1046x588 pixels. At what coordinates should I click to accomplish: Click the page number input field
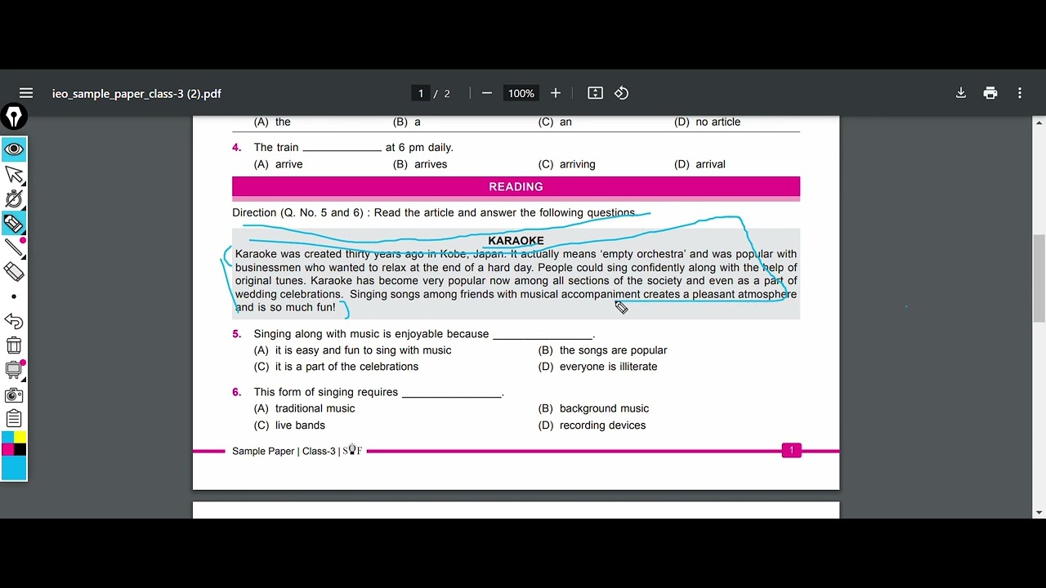pyautogui.click(x=421, y=93)
